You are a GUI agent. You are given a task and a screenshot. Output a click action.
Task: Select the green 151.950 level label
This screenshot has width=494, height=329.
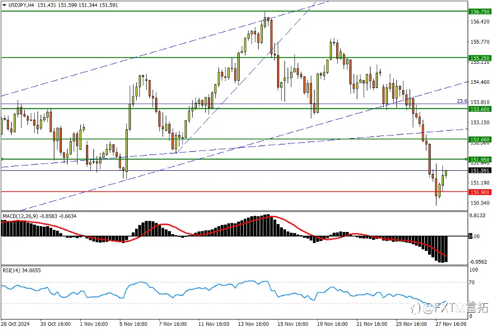pyautogui.click(x=480, y=160)
